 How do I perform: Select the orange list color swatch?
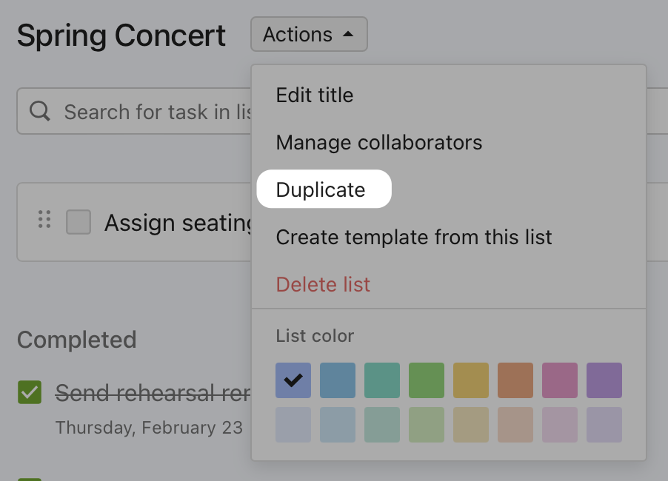point(515,380)
